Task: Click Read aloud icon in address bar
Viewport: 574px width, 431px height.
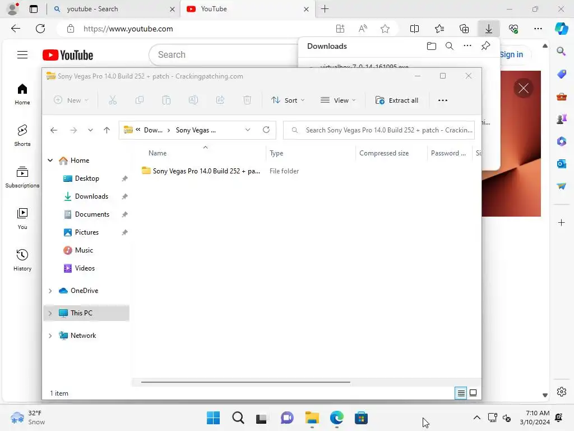Action: tap(363, 29)
